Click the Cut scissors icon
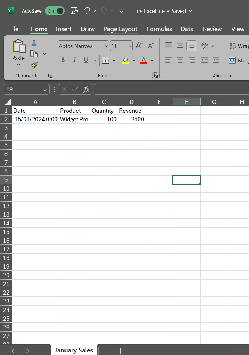Image resolution: width=249 pixels, height=355 pixels. 34,43
